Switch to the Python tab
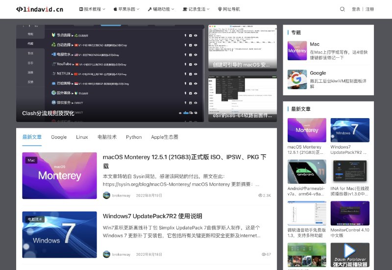392x270 pixels. pos(134,137)
